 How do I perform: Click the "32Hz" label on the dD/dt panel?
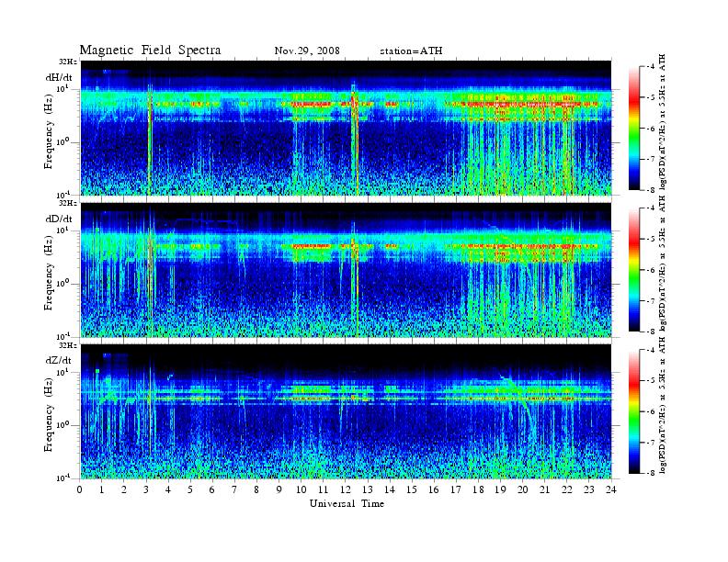point(68,203)
